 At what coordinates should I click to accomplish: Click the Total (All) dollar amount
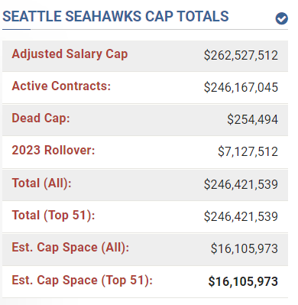coord(241,184)
